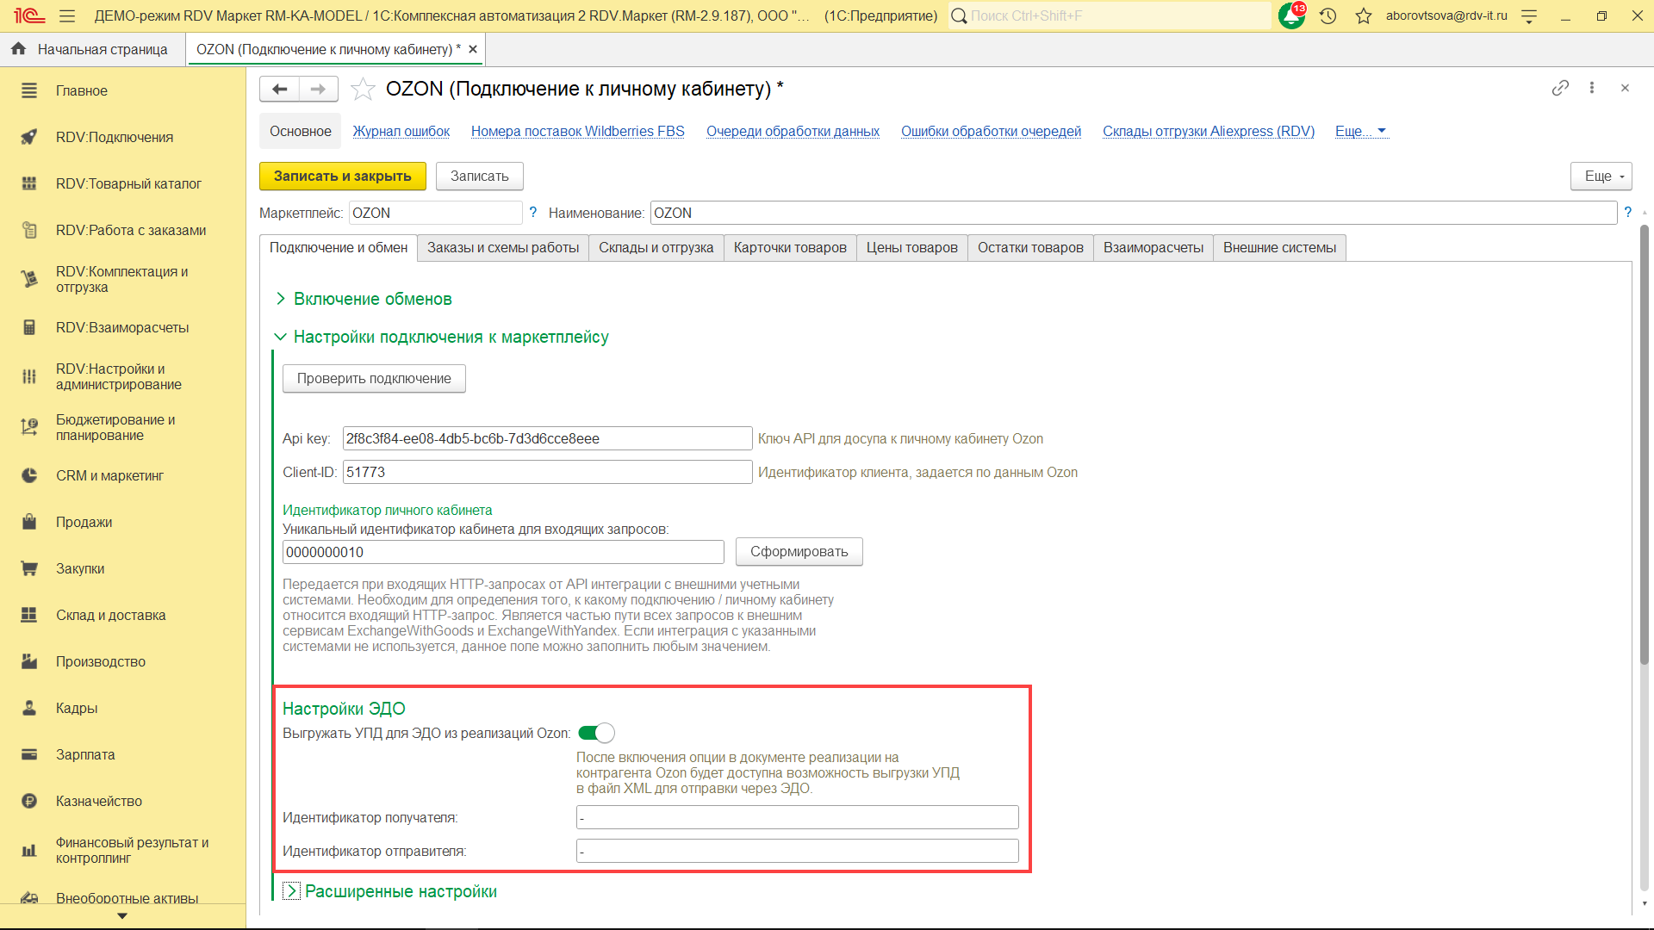Image resolution: width=1654 pixels, height=930 pixels.
Task: Go back with left arrow button
Action: [x=279, y=89]
